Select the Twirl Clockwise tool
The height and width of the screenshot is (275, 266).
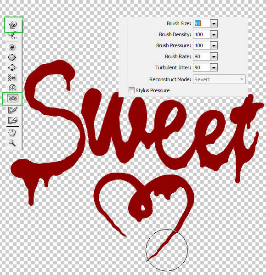12,47
